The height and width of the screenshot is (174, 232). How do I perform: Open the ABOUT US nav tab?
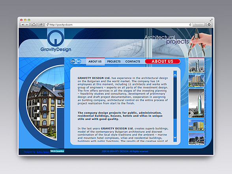[95, 61]
